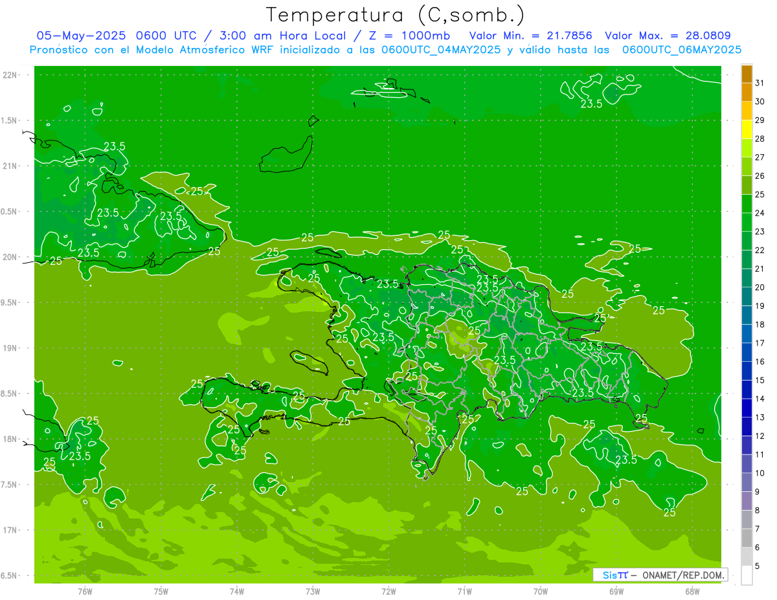
Task: Click the legend value '20'
Action: click(x=760, y=287)
